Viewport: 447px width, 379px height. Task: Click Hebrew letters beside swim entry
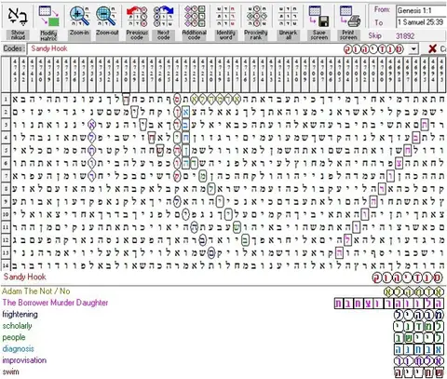[x=419, y=372]
